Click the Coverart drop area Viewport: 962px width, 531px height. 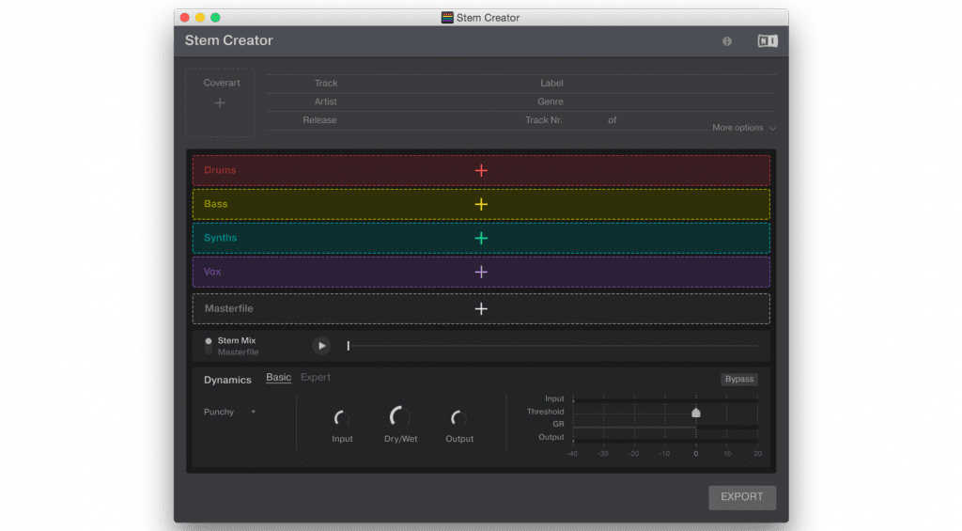point(220,102)
